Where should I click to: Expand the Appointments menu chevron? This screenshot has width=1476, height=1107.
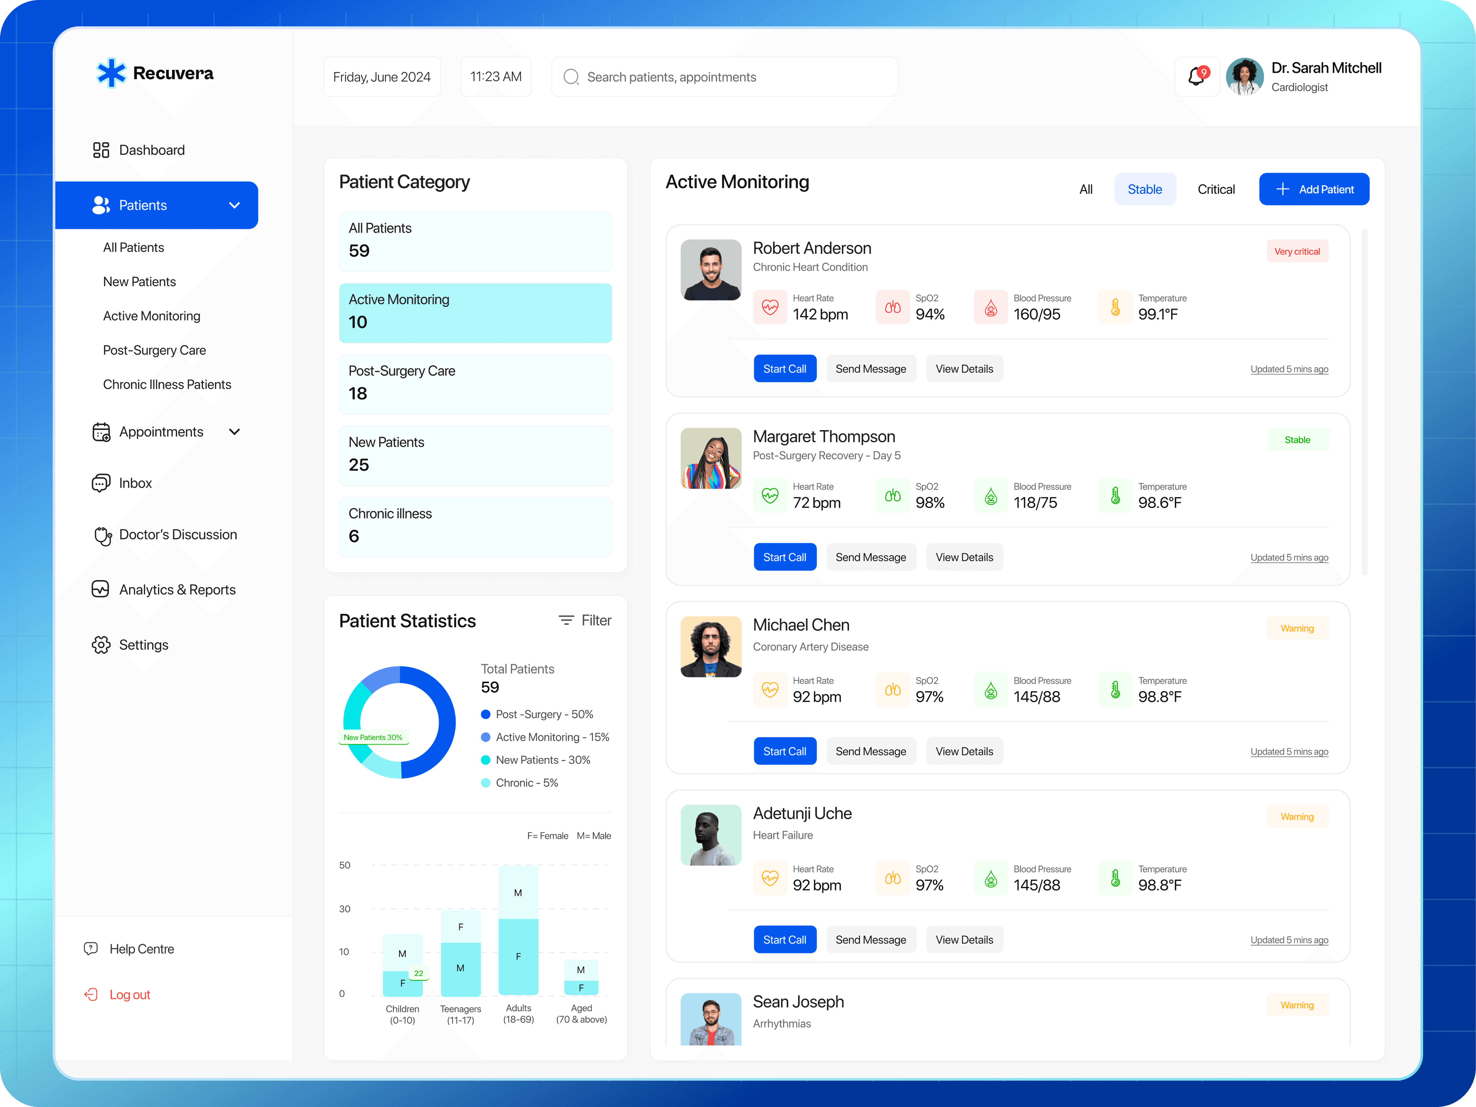234,432
